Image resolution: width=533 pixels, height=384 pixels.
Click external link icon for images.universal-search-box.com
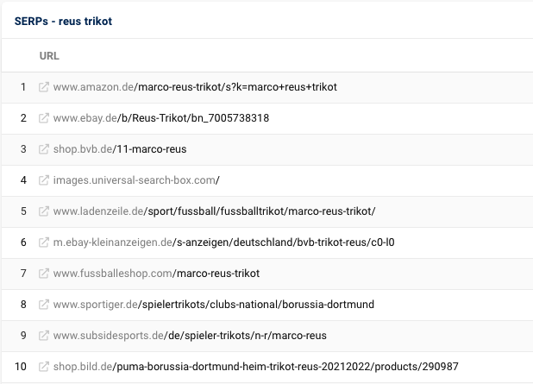click(44, 180)
